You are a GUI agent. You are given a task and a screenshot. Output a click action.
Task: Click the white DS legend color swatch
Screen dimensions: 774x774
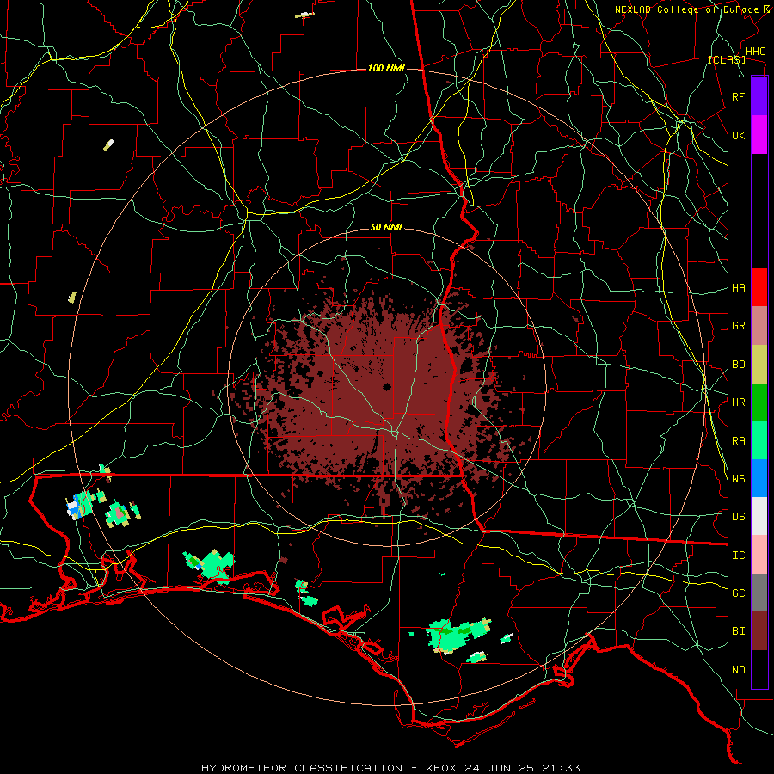[759, 516]
